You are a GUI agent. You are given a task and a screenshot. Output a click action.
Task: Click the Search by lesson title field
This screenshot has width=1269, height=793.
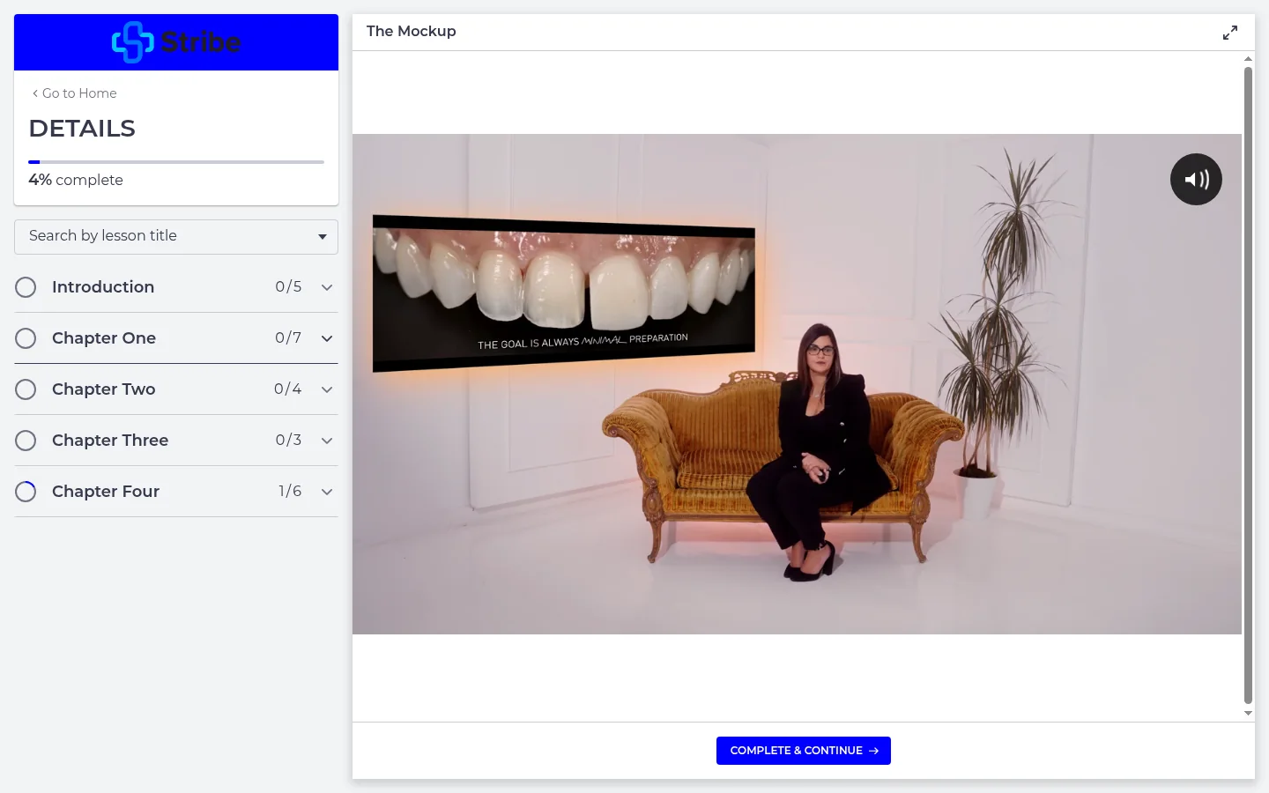[176, 237]
